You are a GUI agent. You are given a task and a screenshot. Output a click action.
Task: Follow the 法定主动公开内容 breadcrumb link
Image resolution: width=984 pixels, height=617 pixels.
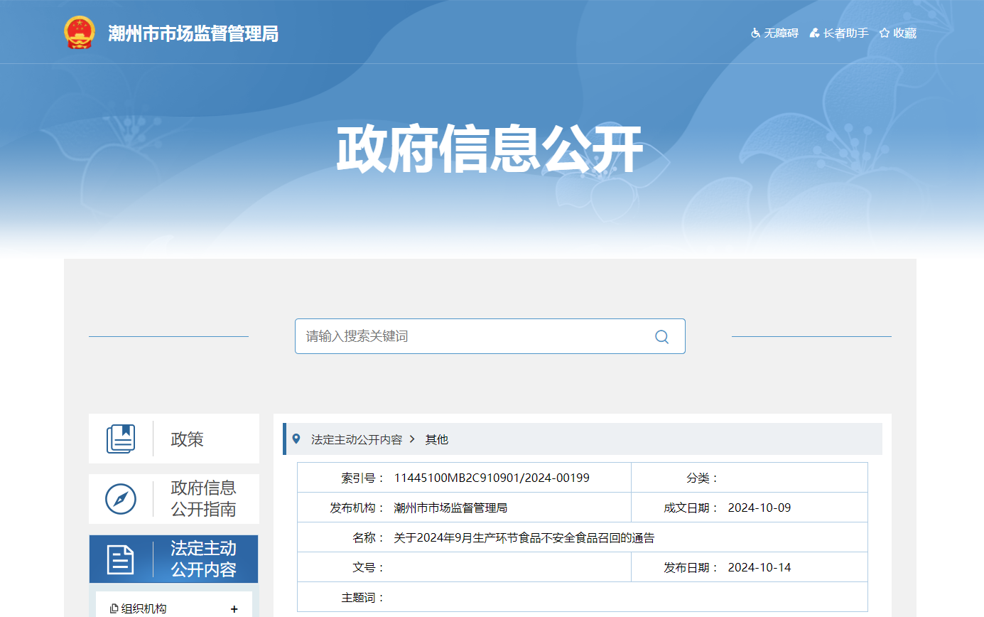pos(357,439)
